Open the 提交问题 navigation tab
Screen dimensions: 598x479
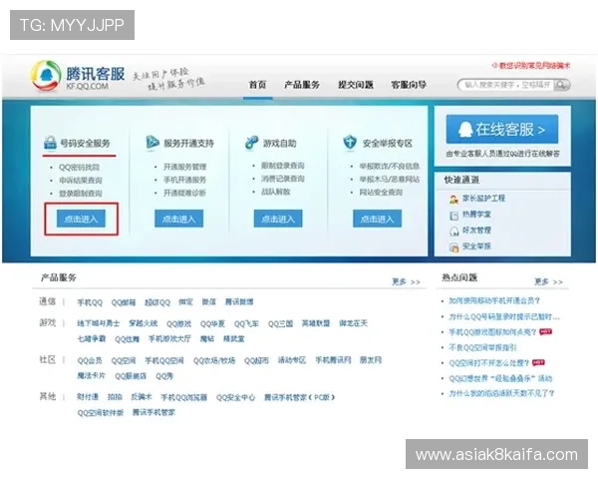(x=356, y=85)
